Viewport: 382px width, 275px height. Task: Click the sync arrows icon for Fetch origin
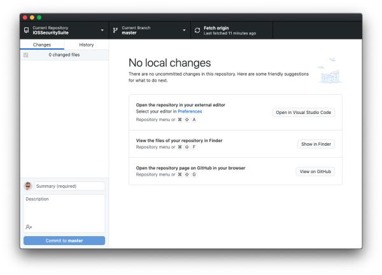(x=197, y=30)
